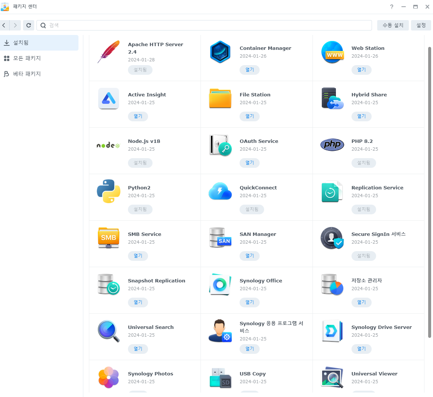Click the 저장소 관리자 storage icon
The width and height of the screenshot is (433, 397).
click(x=332, y=284)
